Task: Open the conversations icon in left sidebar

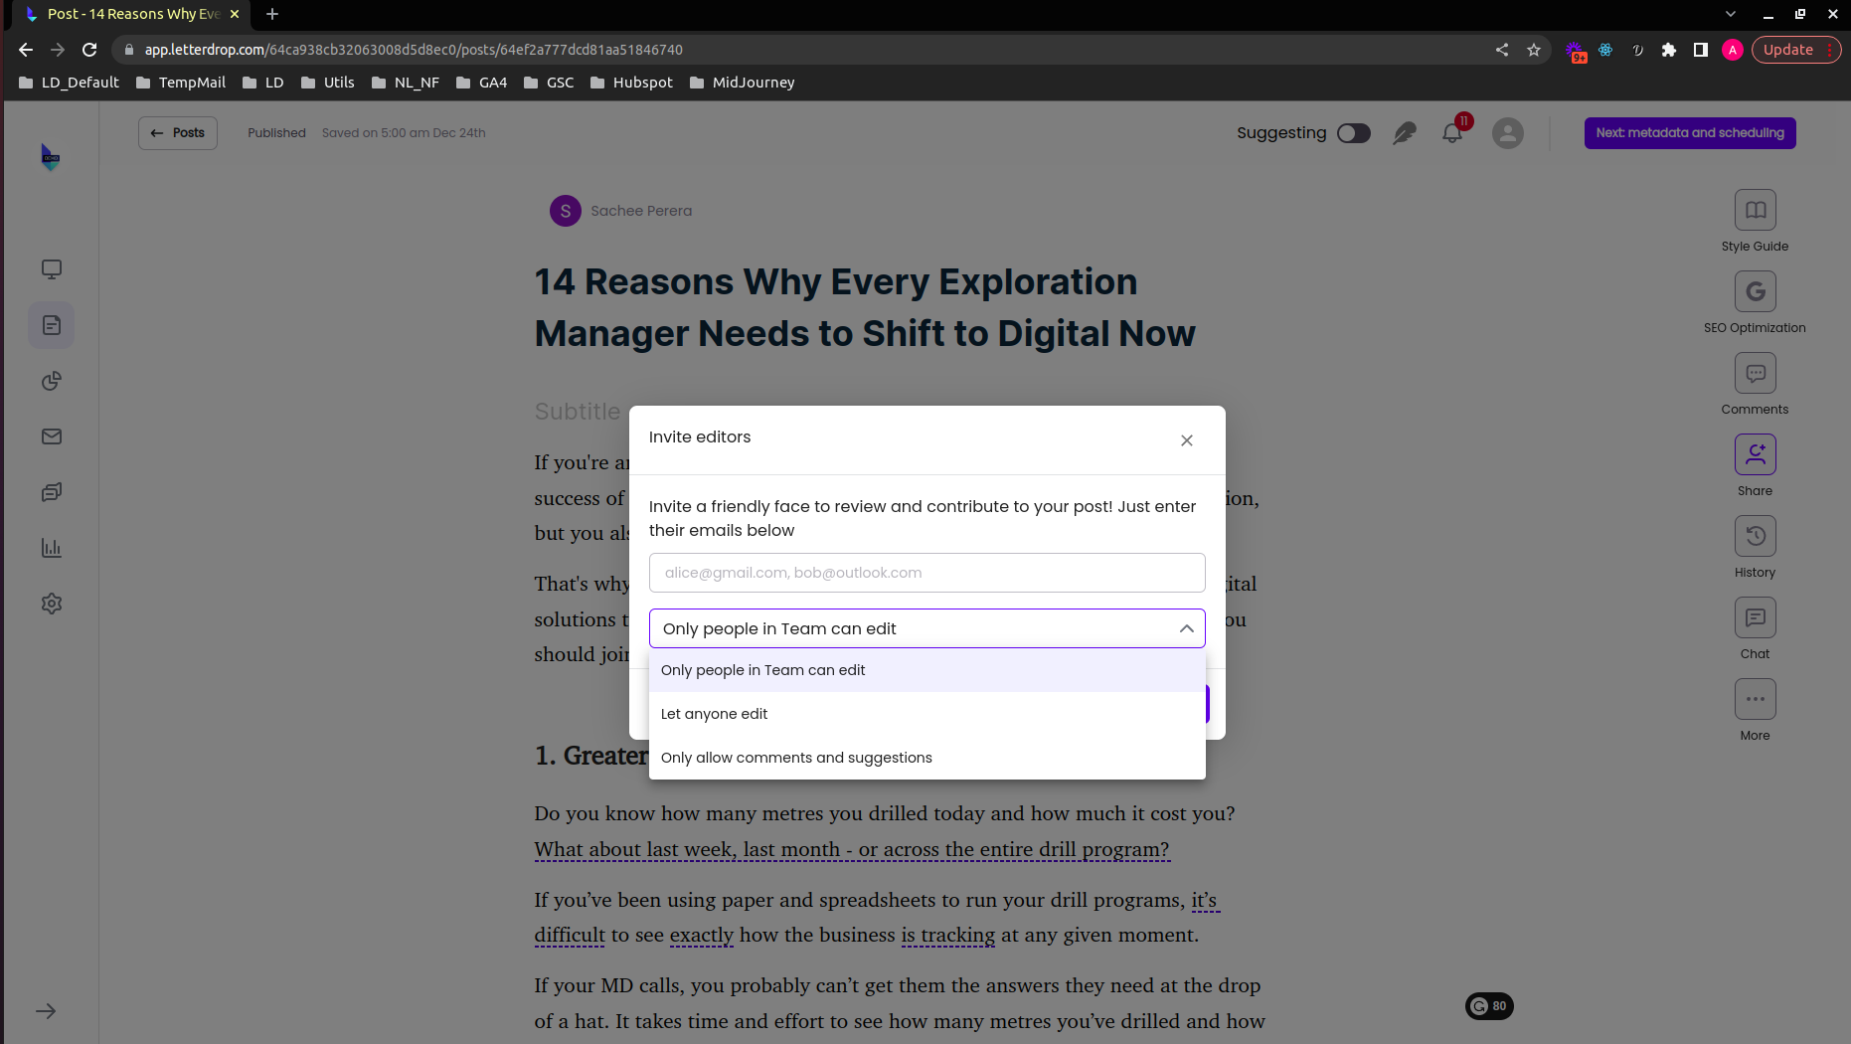Action: tap(52, 492)
